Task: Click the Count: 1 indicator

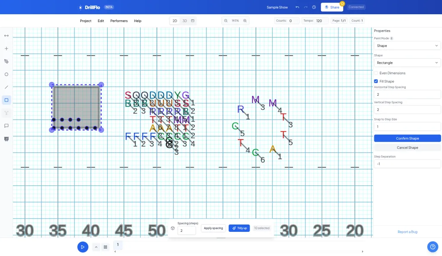Action: pos(357,21)
